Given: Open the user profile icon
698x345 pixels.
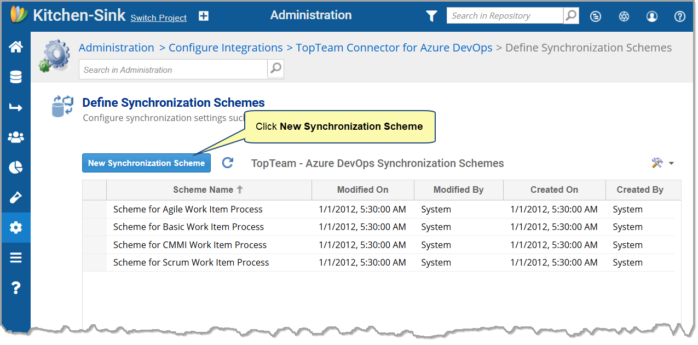Looking at the screenshot, I should [651, 16].
